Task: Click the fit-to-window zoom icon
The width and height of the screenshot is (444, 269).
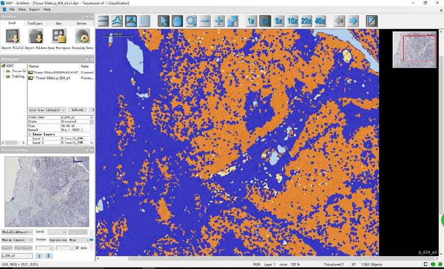Action: tap(233, 21)
